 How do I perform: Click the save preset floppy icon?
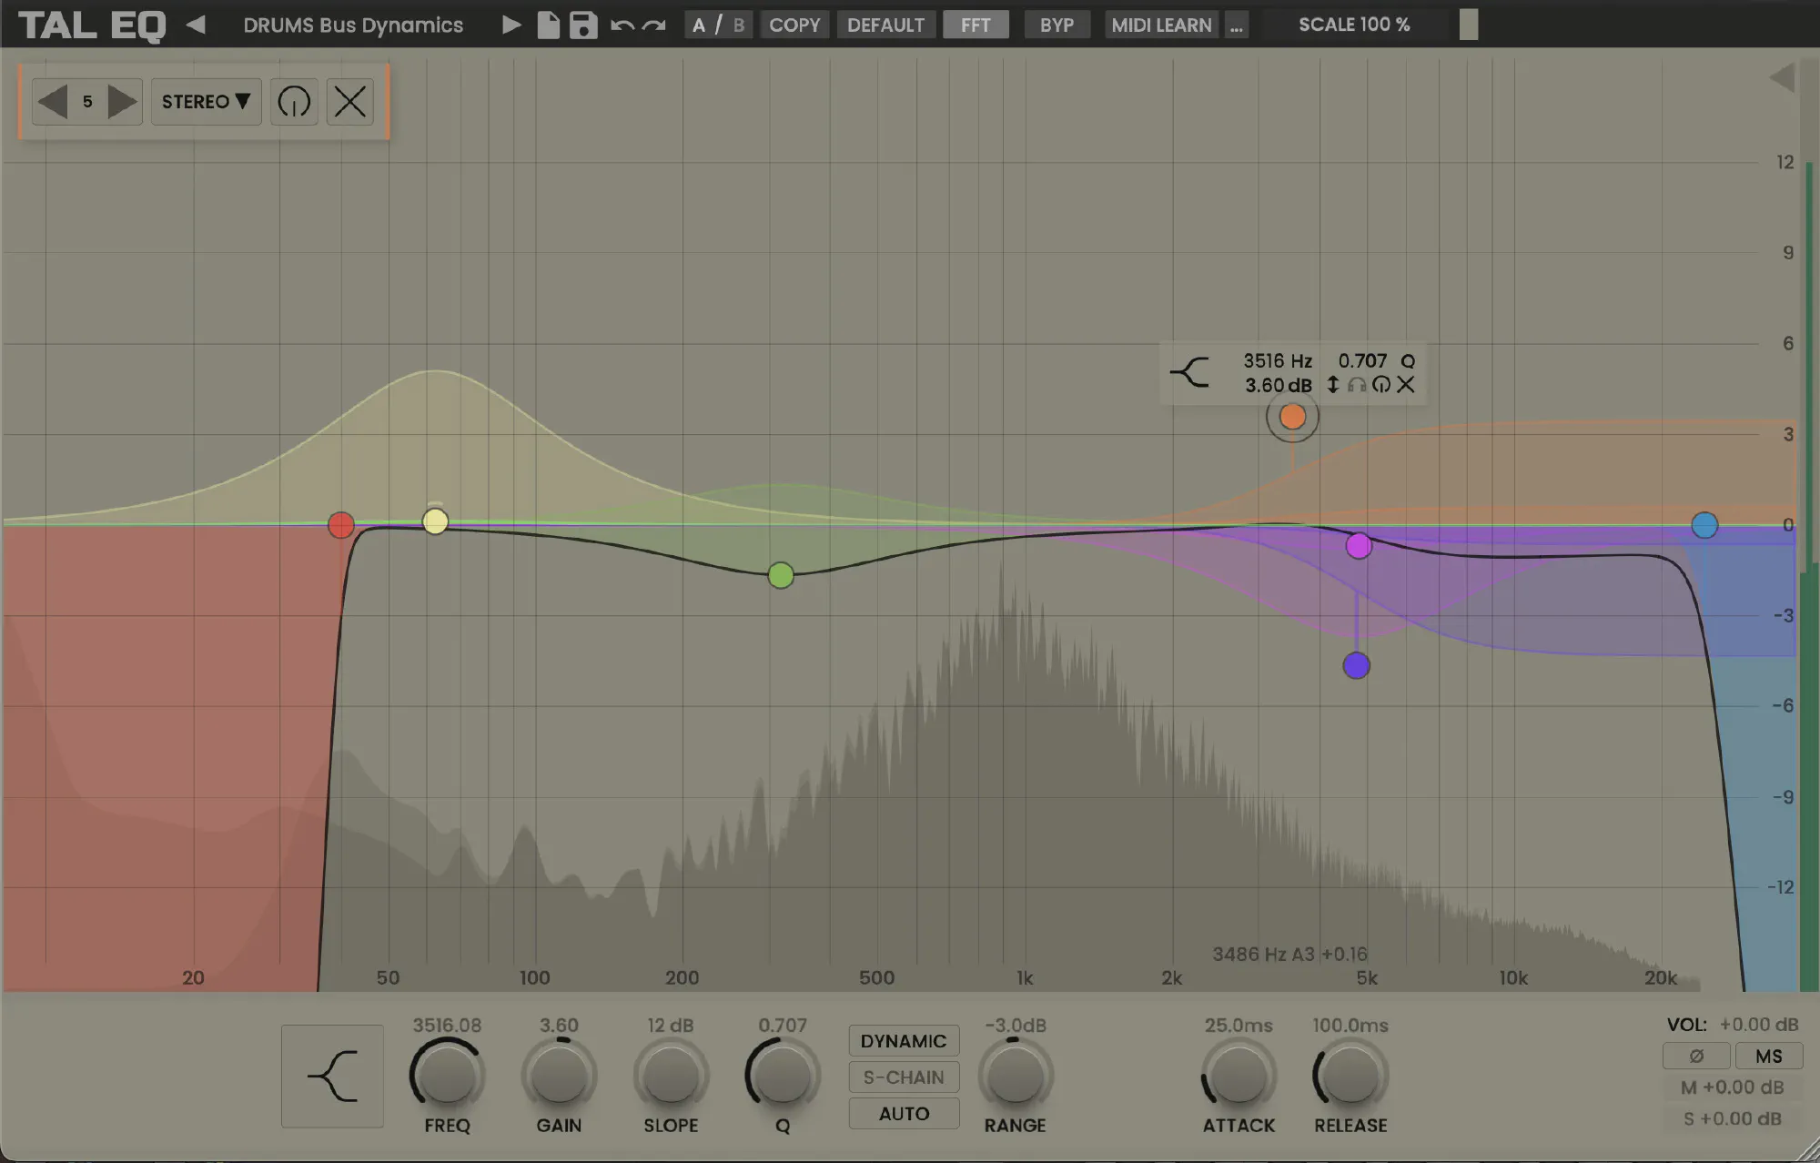click(582, 25)
